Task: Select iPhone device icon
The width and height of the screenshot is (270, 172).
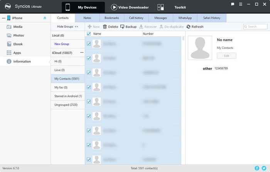Action: pyautogui.click(x=8, y=18)
